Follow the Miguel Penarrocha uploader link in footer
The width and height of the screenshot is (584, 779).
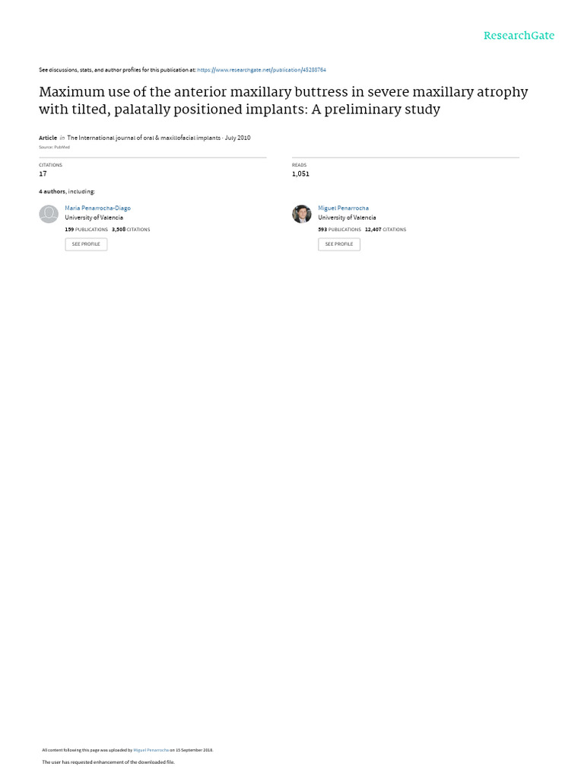(151, 750)
